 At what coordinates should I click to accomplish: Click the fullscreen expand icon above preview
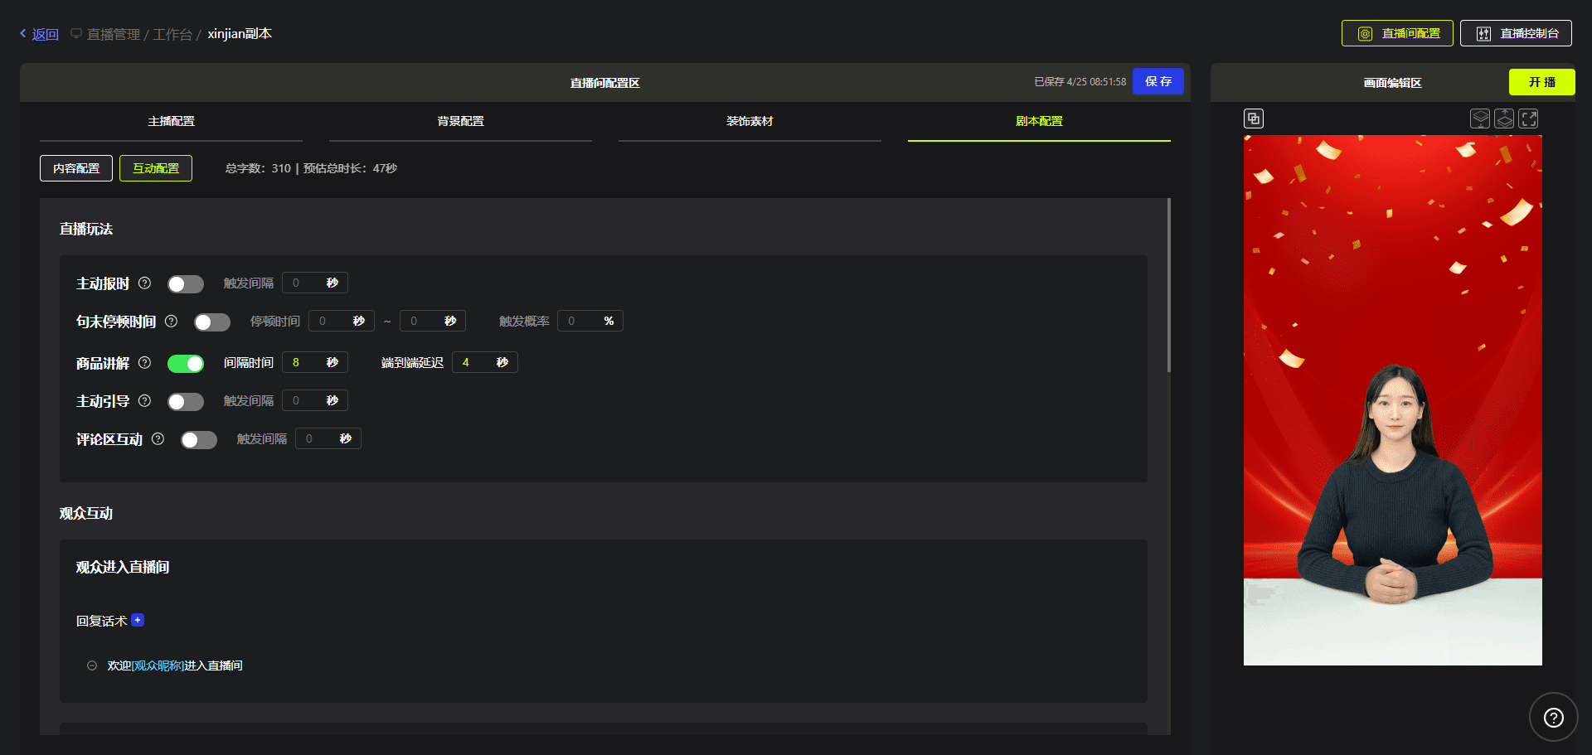pos(1528,119)
